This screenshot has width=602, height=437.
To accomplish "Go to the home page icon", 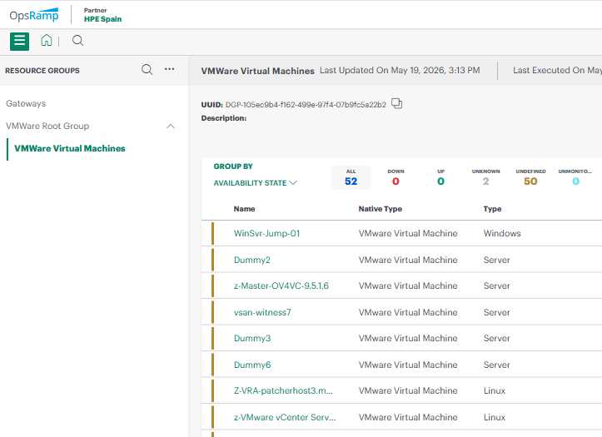I will point(47,40).
